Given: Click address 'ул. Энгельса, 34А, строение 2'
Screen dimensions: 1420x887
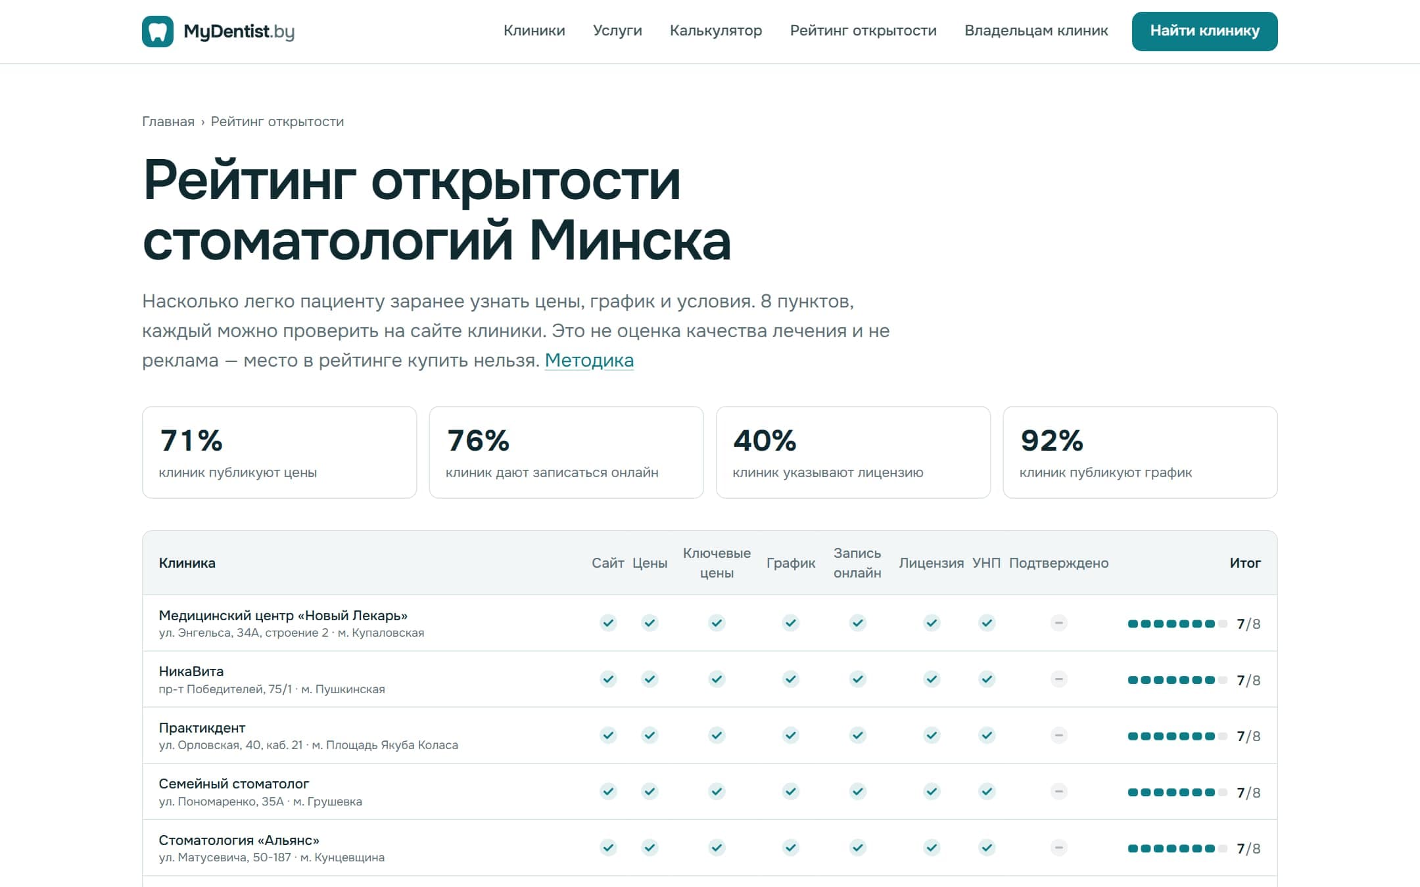Looking at the screenshot, I should click(243, 633).
